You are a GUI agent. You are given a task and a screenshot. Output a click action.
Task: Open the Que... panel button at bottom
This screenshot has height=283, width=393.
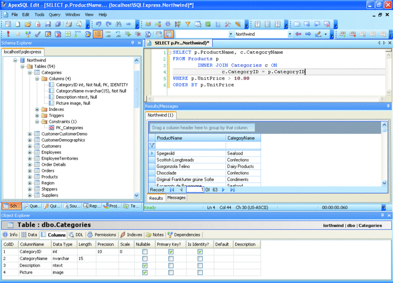(32, 206)
